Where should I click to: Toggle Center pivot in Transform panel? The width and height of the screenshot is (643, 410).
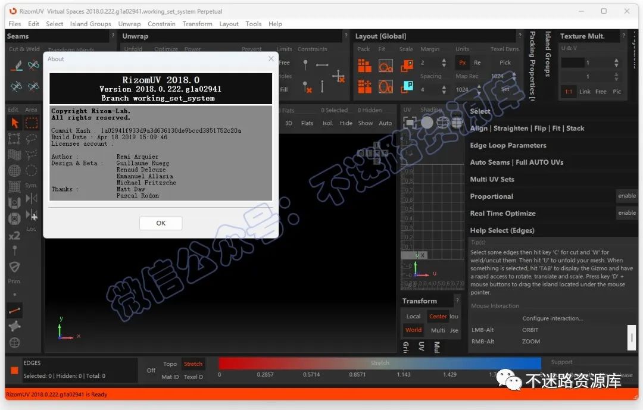438,317
